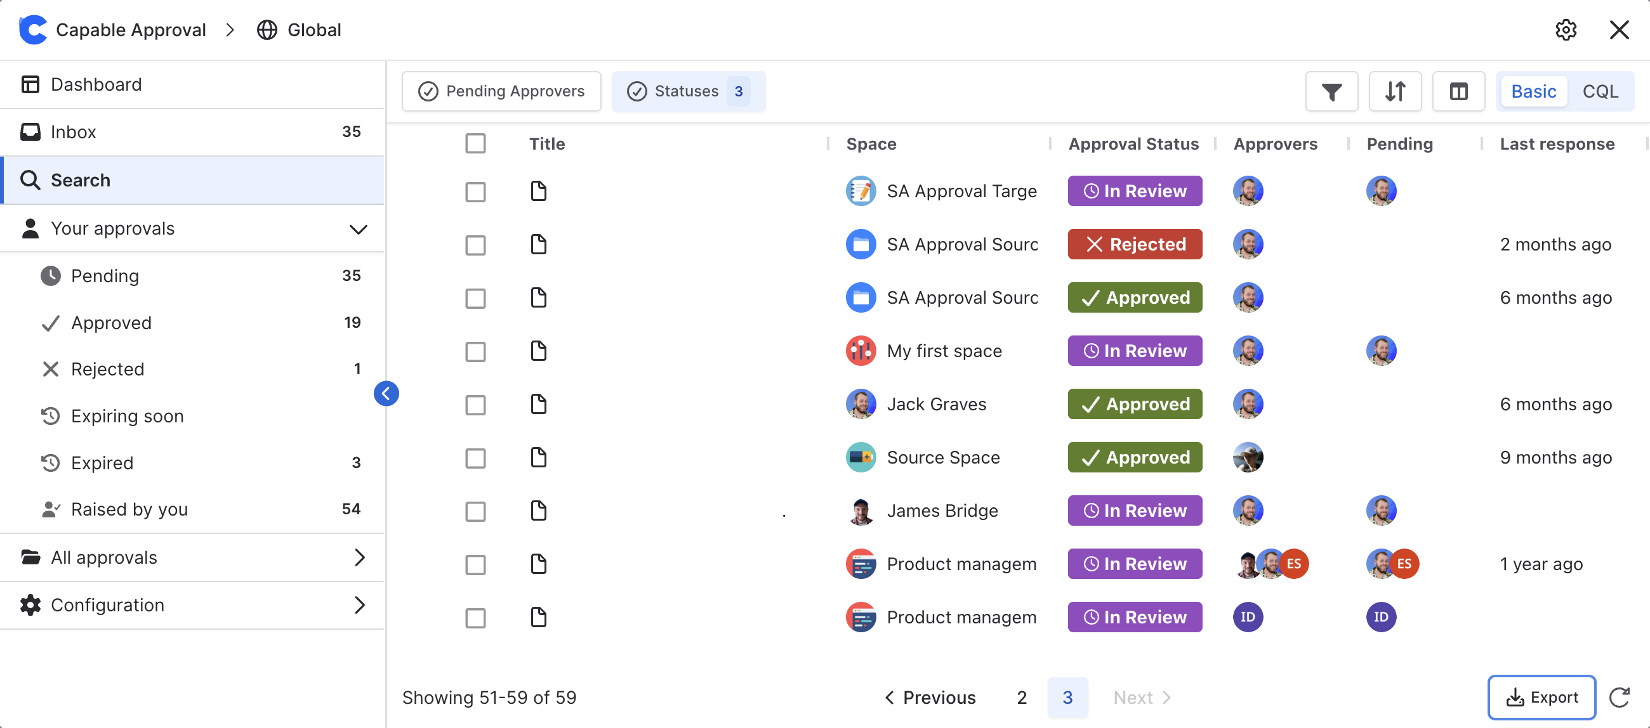Viewport: 1650px width, 728px height.
Task: Click the Global globe icon
Action: pyautogui.click(x=267, y=30)
